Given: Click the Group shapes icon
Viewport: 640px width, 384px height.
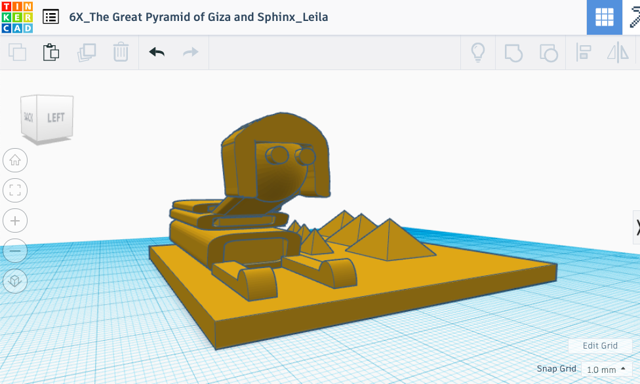Looking at the screenshot, I should [513, 52].
